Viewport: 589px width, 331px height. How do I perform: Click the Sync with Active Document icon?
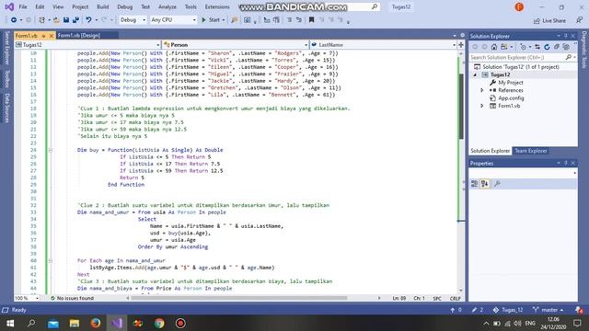(x=537, y=47)
